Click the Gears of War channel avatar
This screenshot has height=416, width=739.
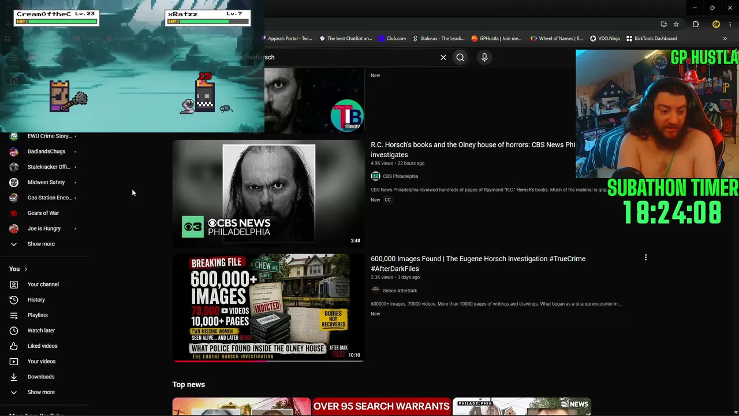14,213
